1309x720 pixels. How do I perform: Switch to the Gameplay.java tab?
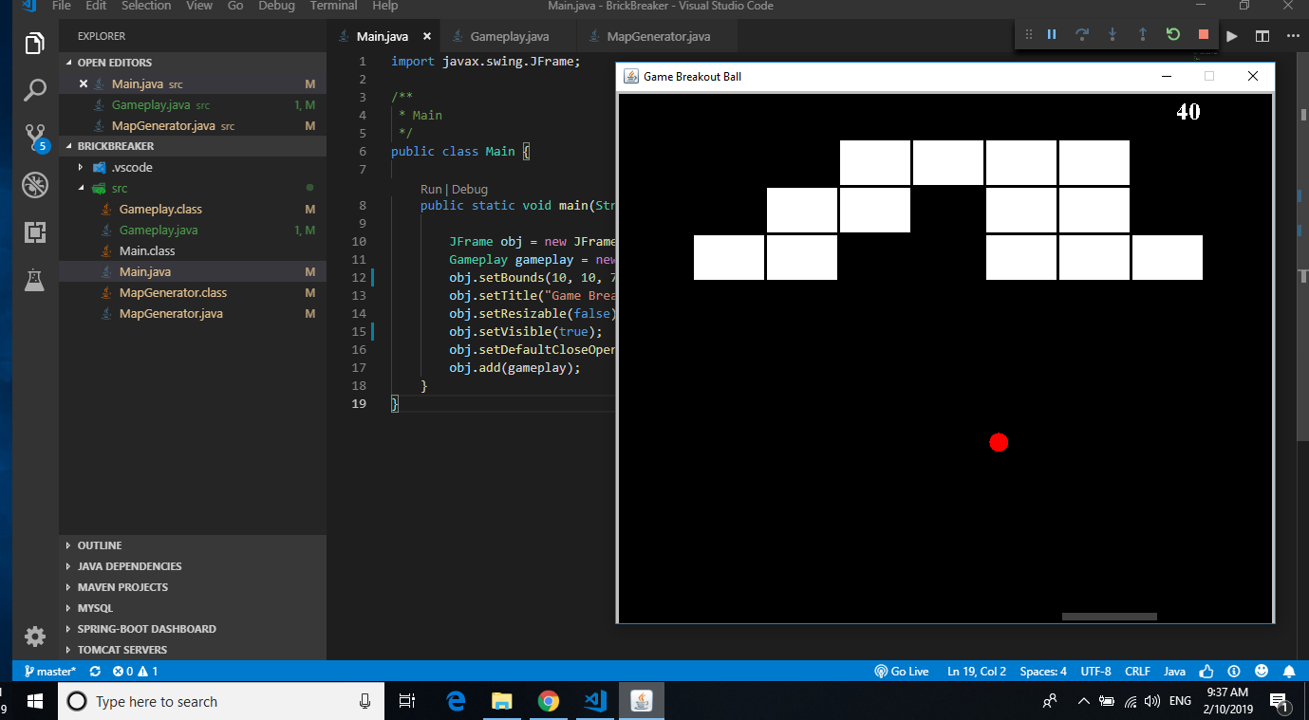coord(510,36)
